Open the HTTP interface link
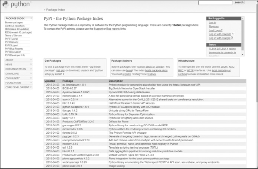The height and width of the screenshot is (169, 258). pyautogui.click(x=190, y=71)
